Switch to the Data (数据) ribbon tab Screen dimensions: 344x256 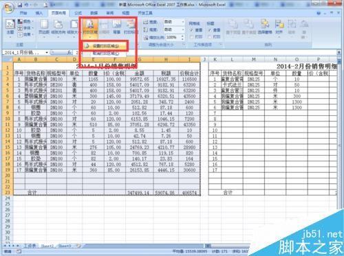(94, 13)
